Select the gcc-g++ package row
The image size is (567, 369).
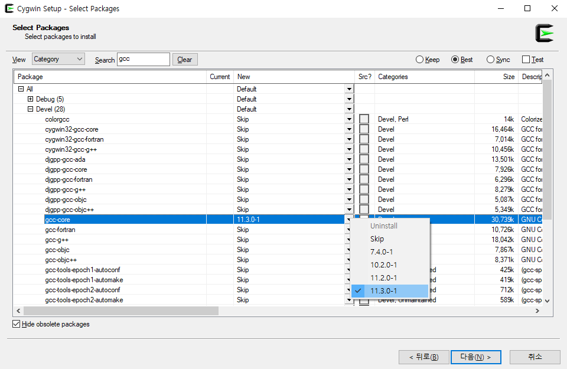coord(278,240)
